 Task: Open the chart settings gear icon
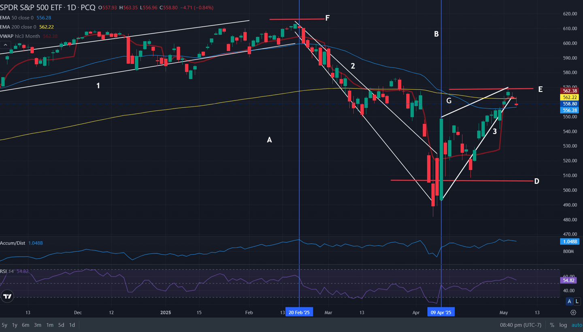[573, 313]
